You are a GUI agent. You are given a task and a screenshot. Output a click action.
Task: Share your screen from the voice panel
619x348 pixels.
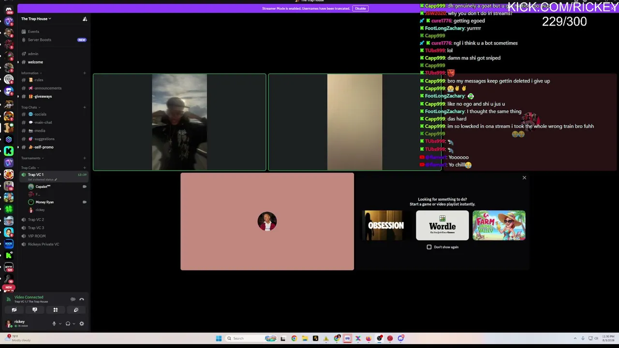[x=35, y=310]
